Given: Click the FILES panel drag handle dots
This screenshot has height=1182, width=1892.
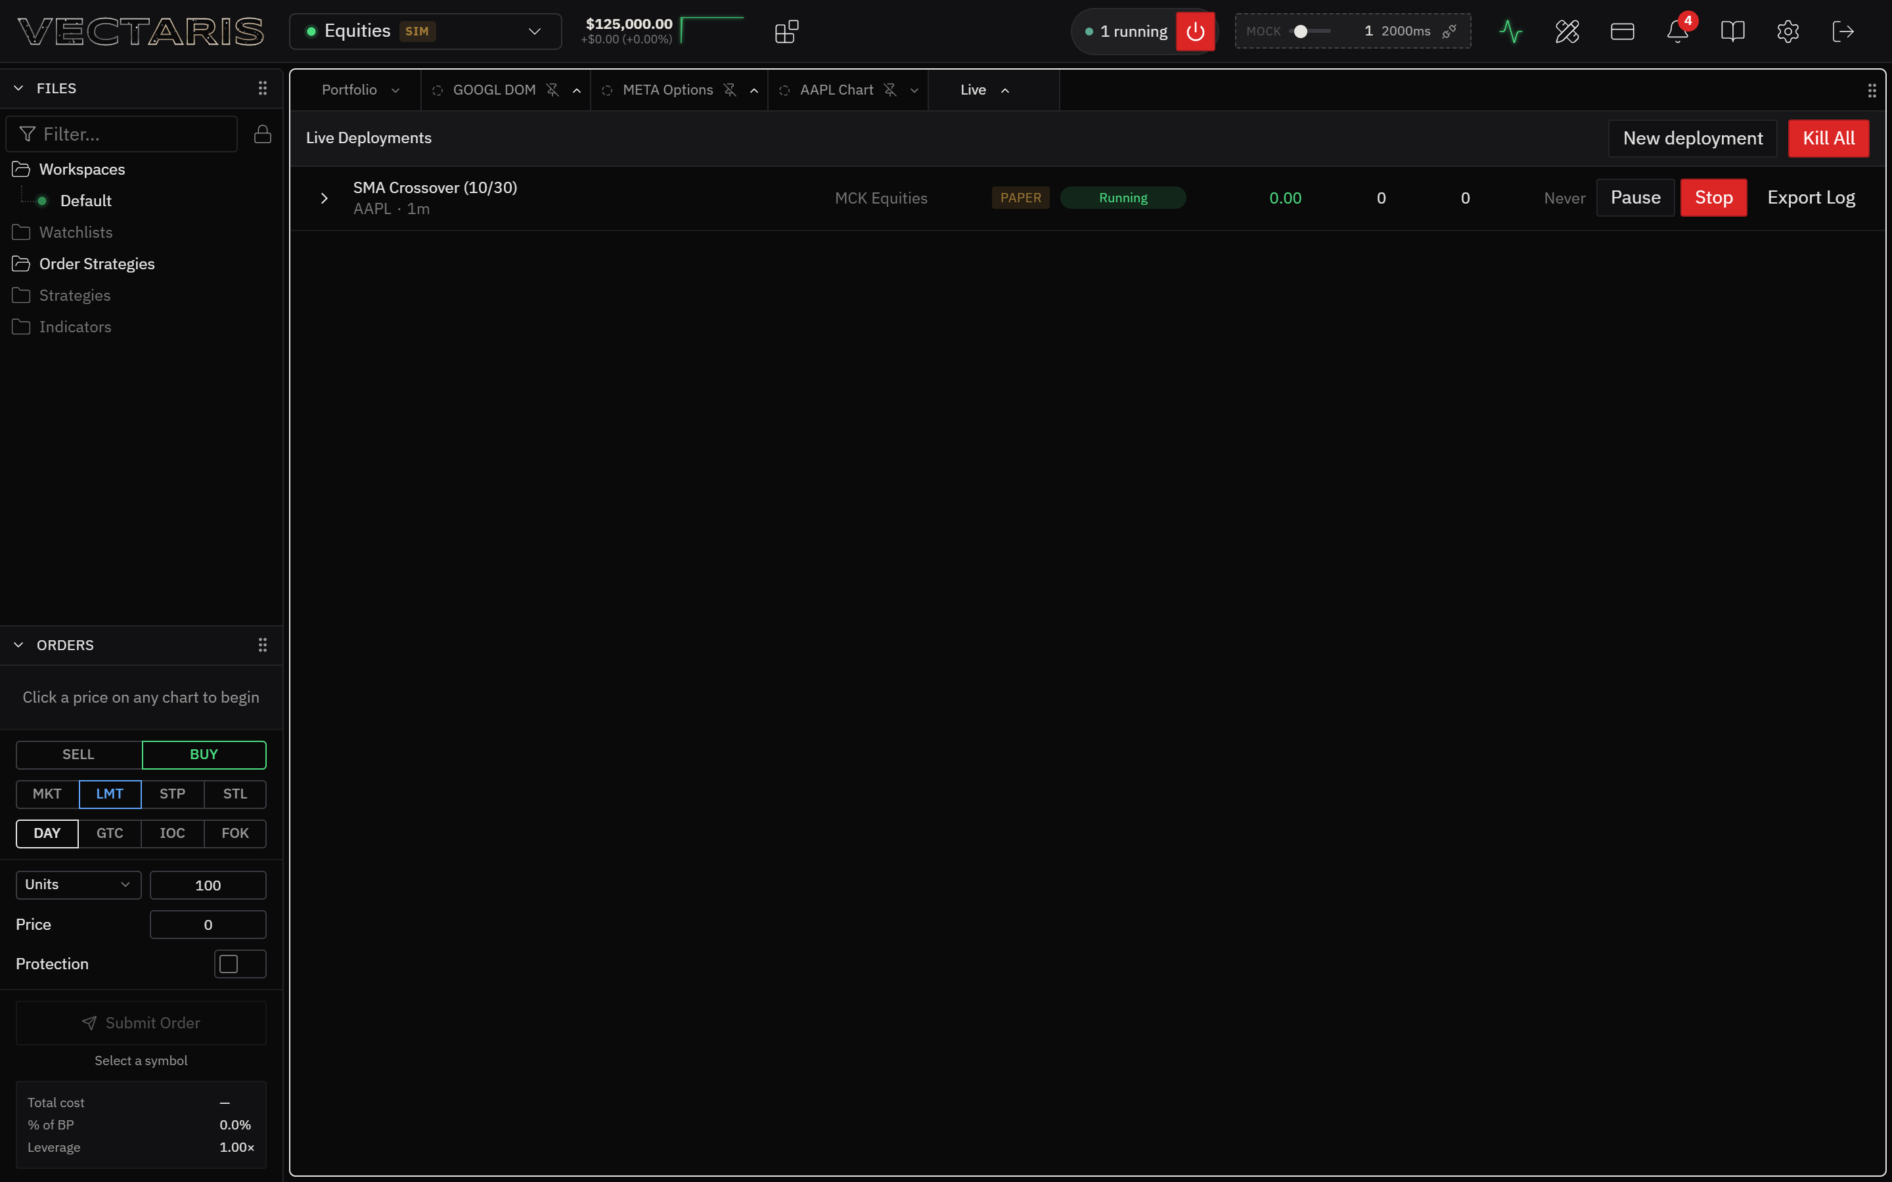Looking at the screenshot, I should (263, 89).
